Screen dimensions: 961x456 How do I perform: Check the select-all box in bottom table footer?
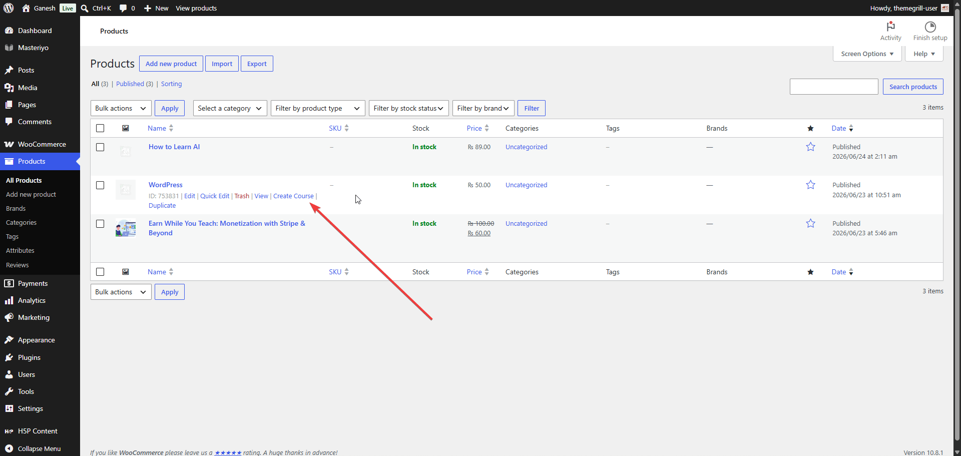click(100, 272)
